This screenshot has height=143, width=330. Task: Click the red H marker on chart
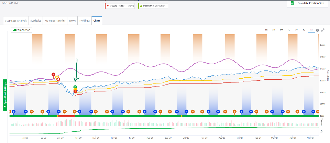(x=53, y=75)
